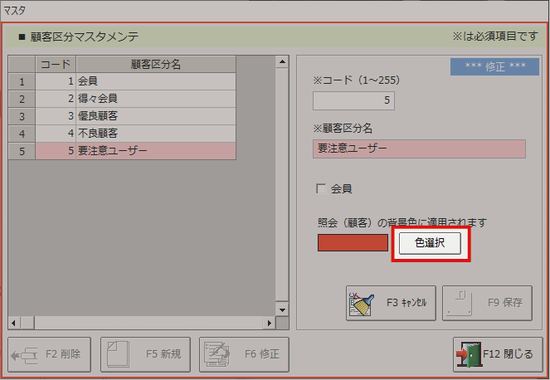
Task: Click the red background color swatch
Action: click(353, 243)
